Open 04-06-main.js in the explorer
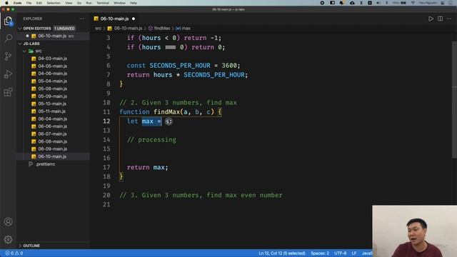The image size is (457, 257). coord(54,74)
